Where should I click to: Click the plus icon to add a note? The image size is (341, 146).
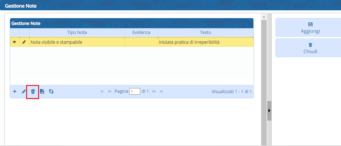[x=14, y=92]
